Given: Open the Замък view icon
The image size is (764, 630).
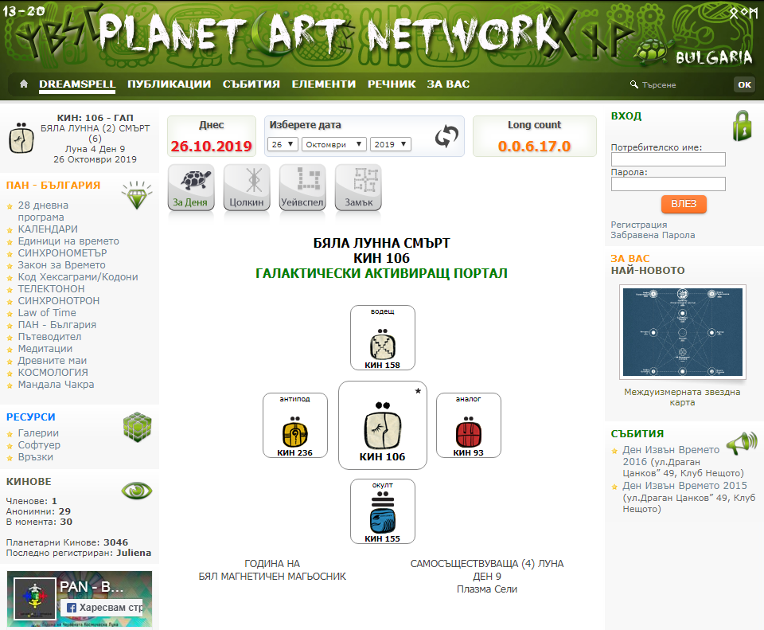Looking at the screenshot, I should coord(358,188).
